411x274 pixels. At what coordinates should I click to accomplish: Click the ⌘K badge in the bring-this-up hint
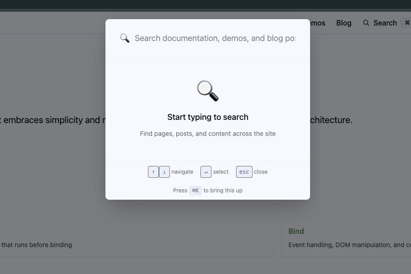(195, 191)
